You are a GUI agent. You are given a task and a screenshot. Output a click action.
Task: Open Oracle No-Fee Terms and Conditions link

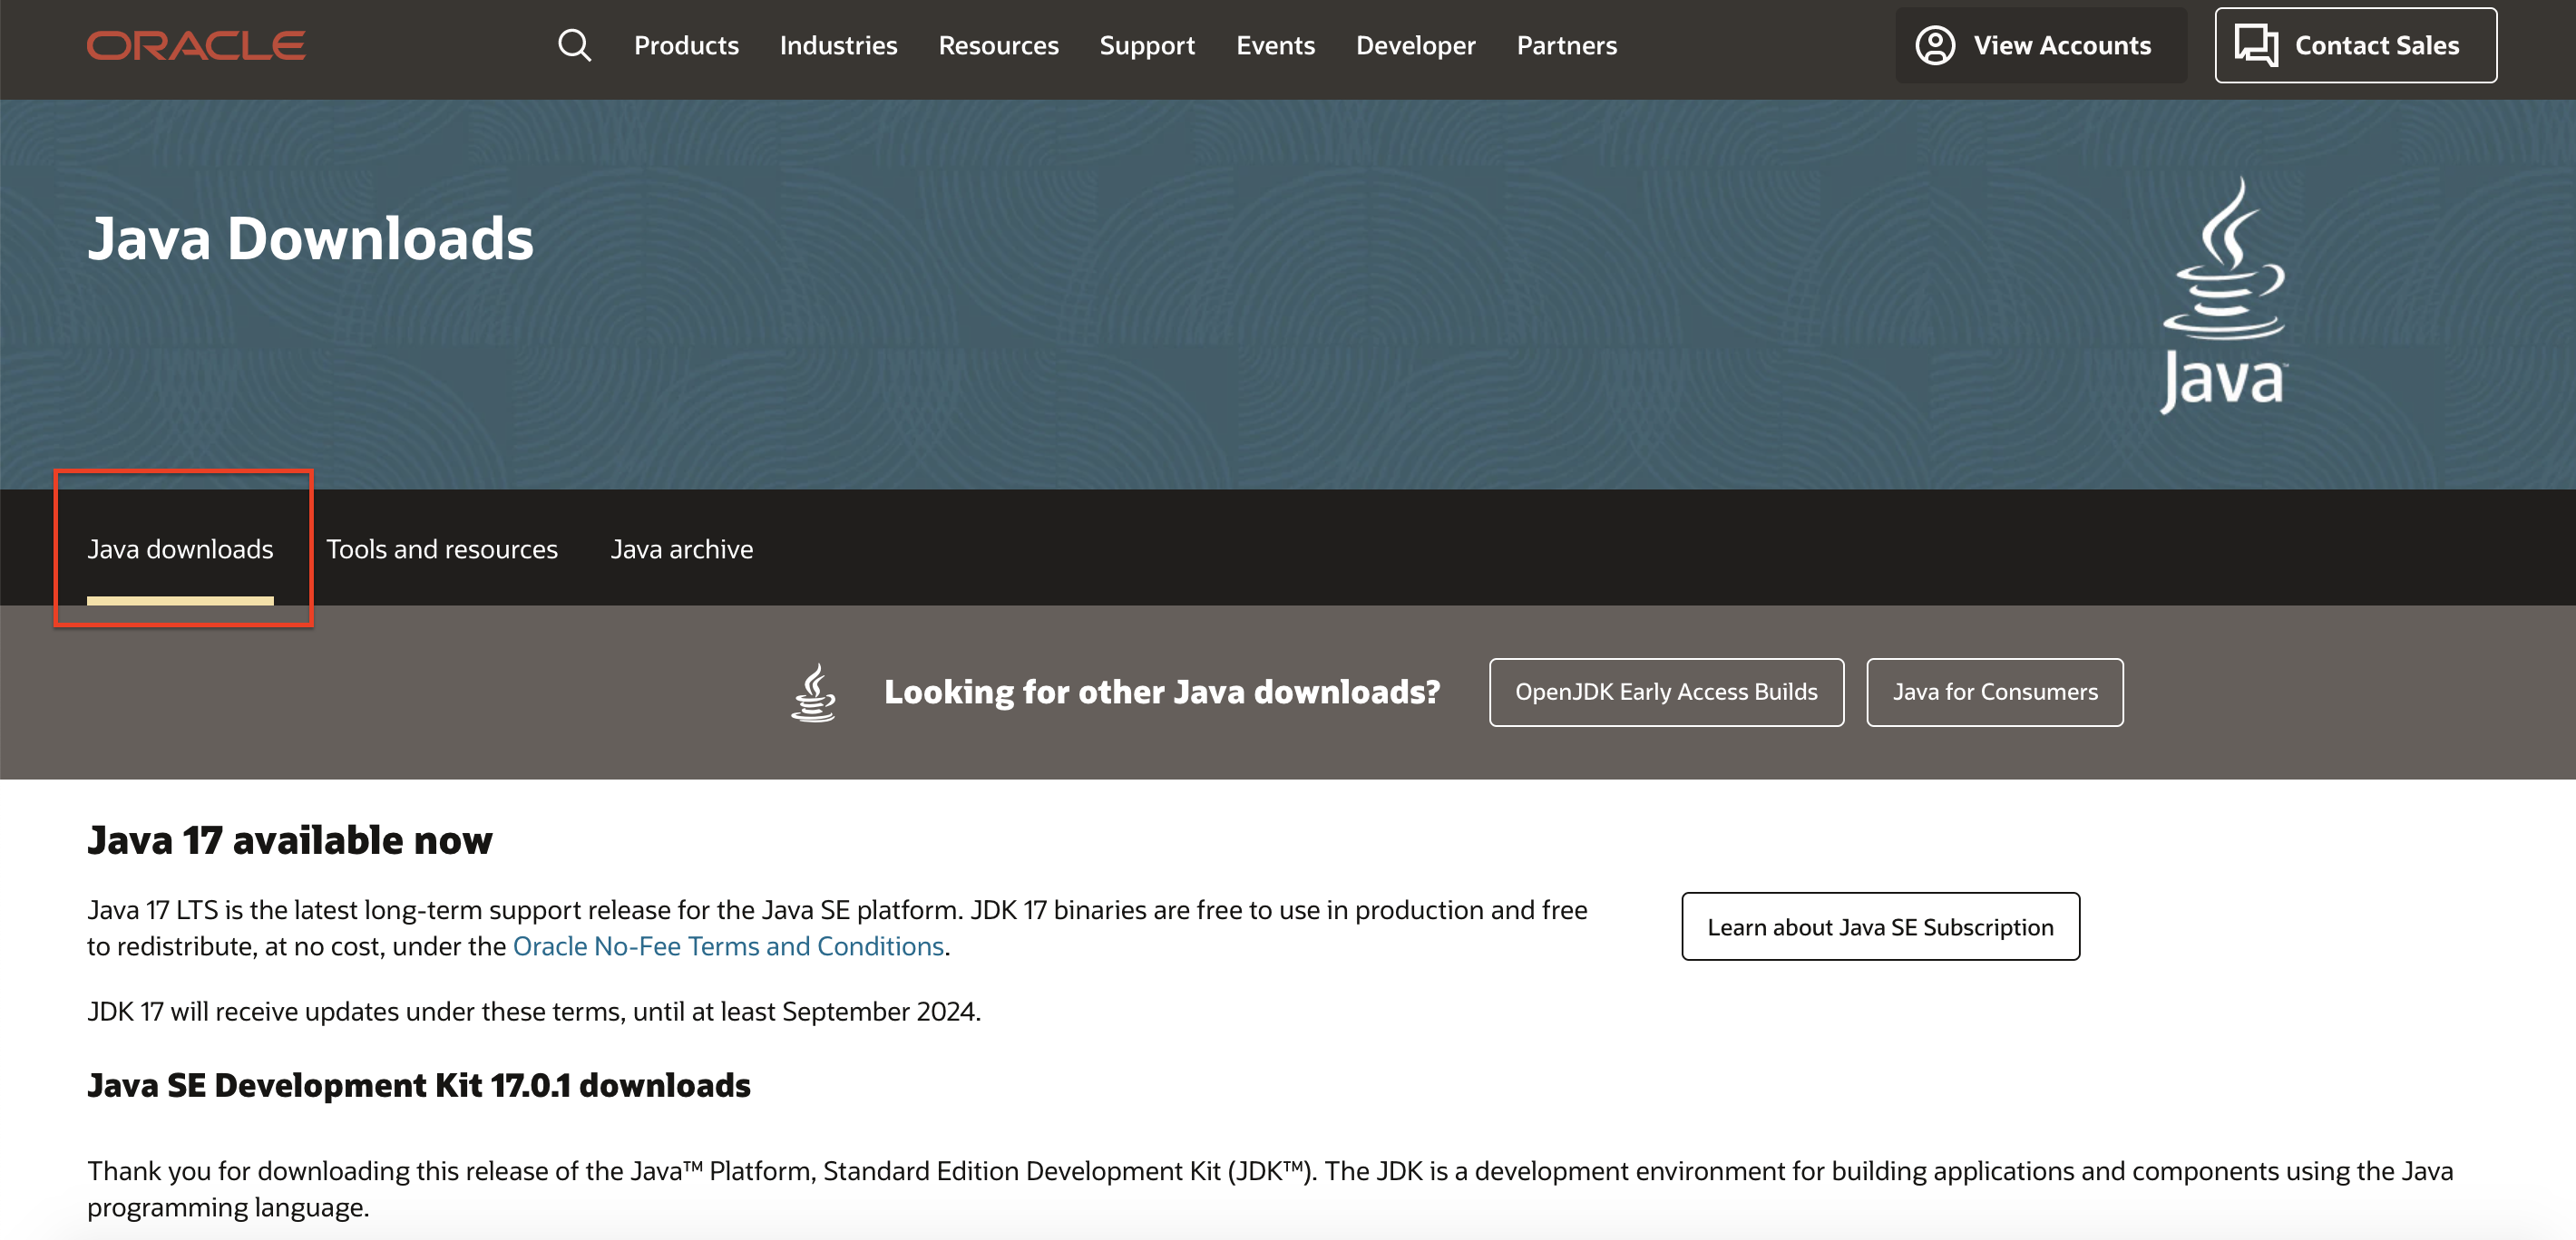coord(727,946)
